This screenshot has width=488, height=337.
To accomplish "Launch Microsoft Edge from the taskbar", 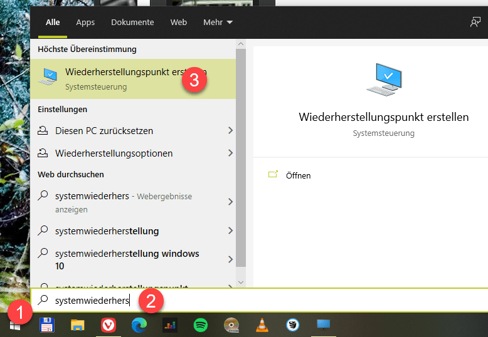I will point(139,325).
